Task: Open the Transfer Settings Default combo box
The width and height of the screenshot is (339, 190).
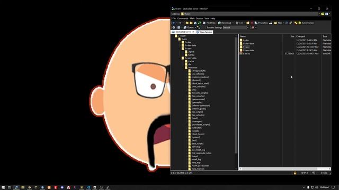Action: point(236,27)
